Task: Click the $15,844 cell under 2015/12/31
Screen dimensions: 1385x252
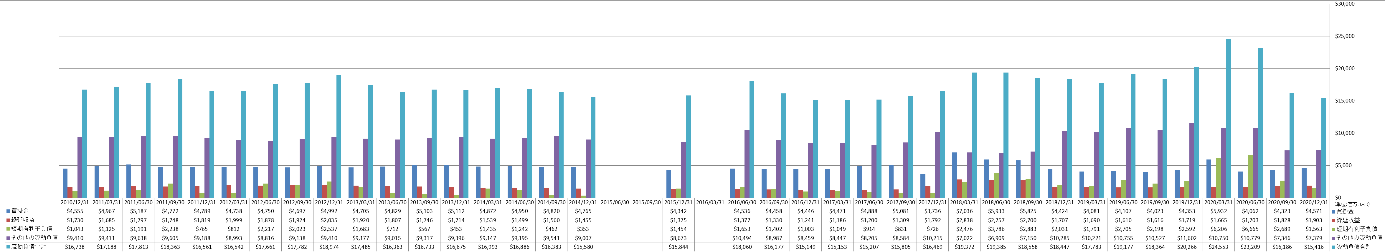Action: 678,247
